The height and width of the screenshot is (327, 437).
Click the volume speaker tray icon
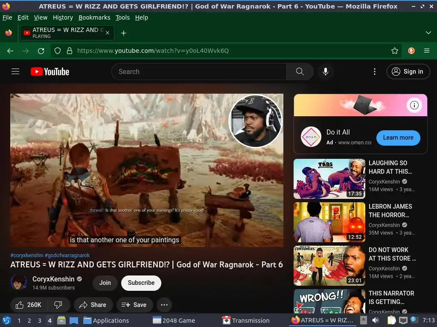[376, 320]
